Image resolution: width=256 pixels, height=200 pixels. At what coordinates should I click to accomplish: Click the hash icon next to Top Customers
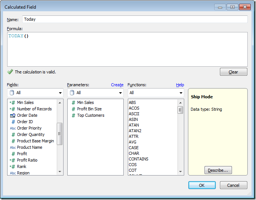click(x=73, y=115)
